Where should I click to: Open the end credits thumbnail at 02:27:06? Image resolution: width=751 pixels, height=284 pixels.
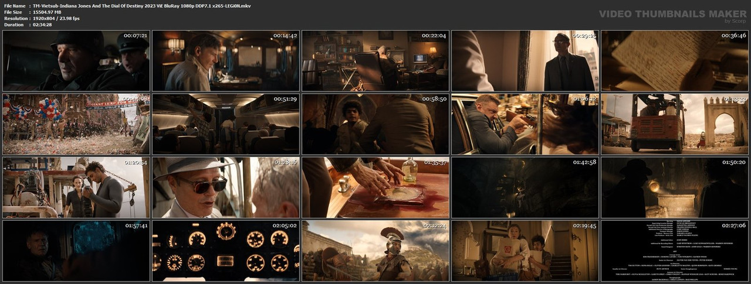point(675,251)
